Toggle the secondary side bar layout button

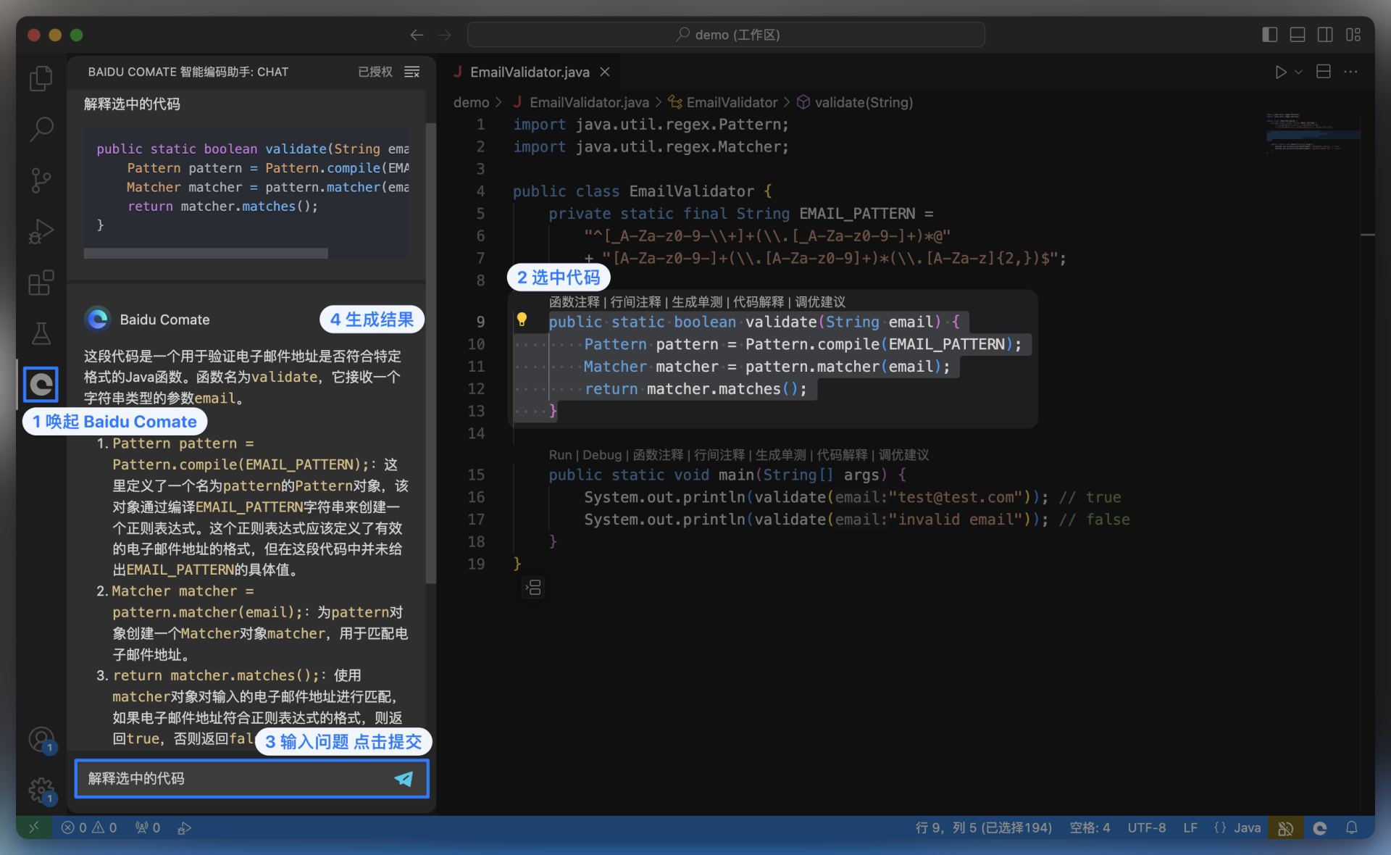coord(1325,35)
